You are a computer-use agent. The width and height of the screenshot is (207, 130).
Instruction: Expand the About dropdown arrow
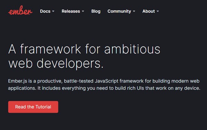(158, 11)
